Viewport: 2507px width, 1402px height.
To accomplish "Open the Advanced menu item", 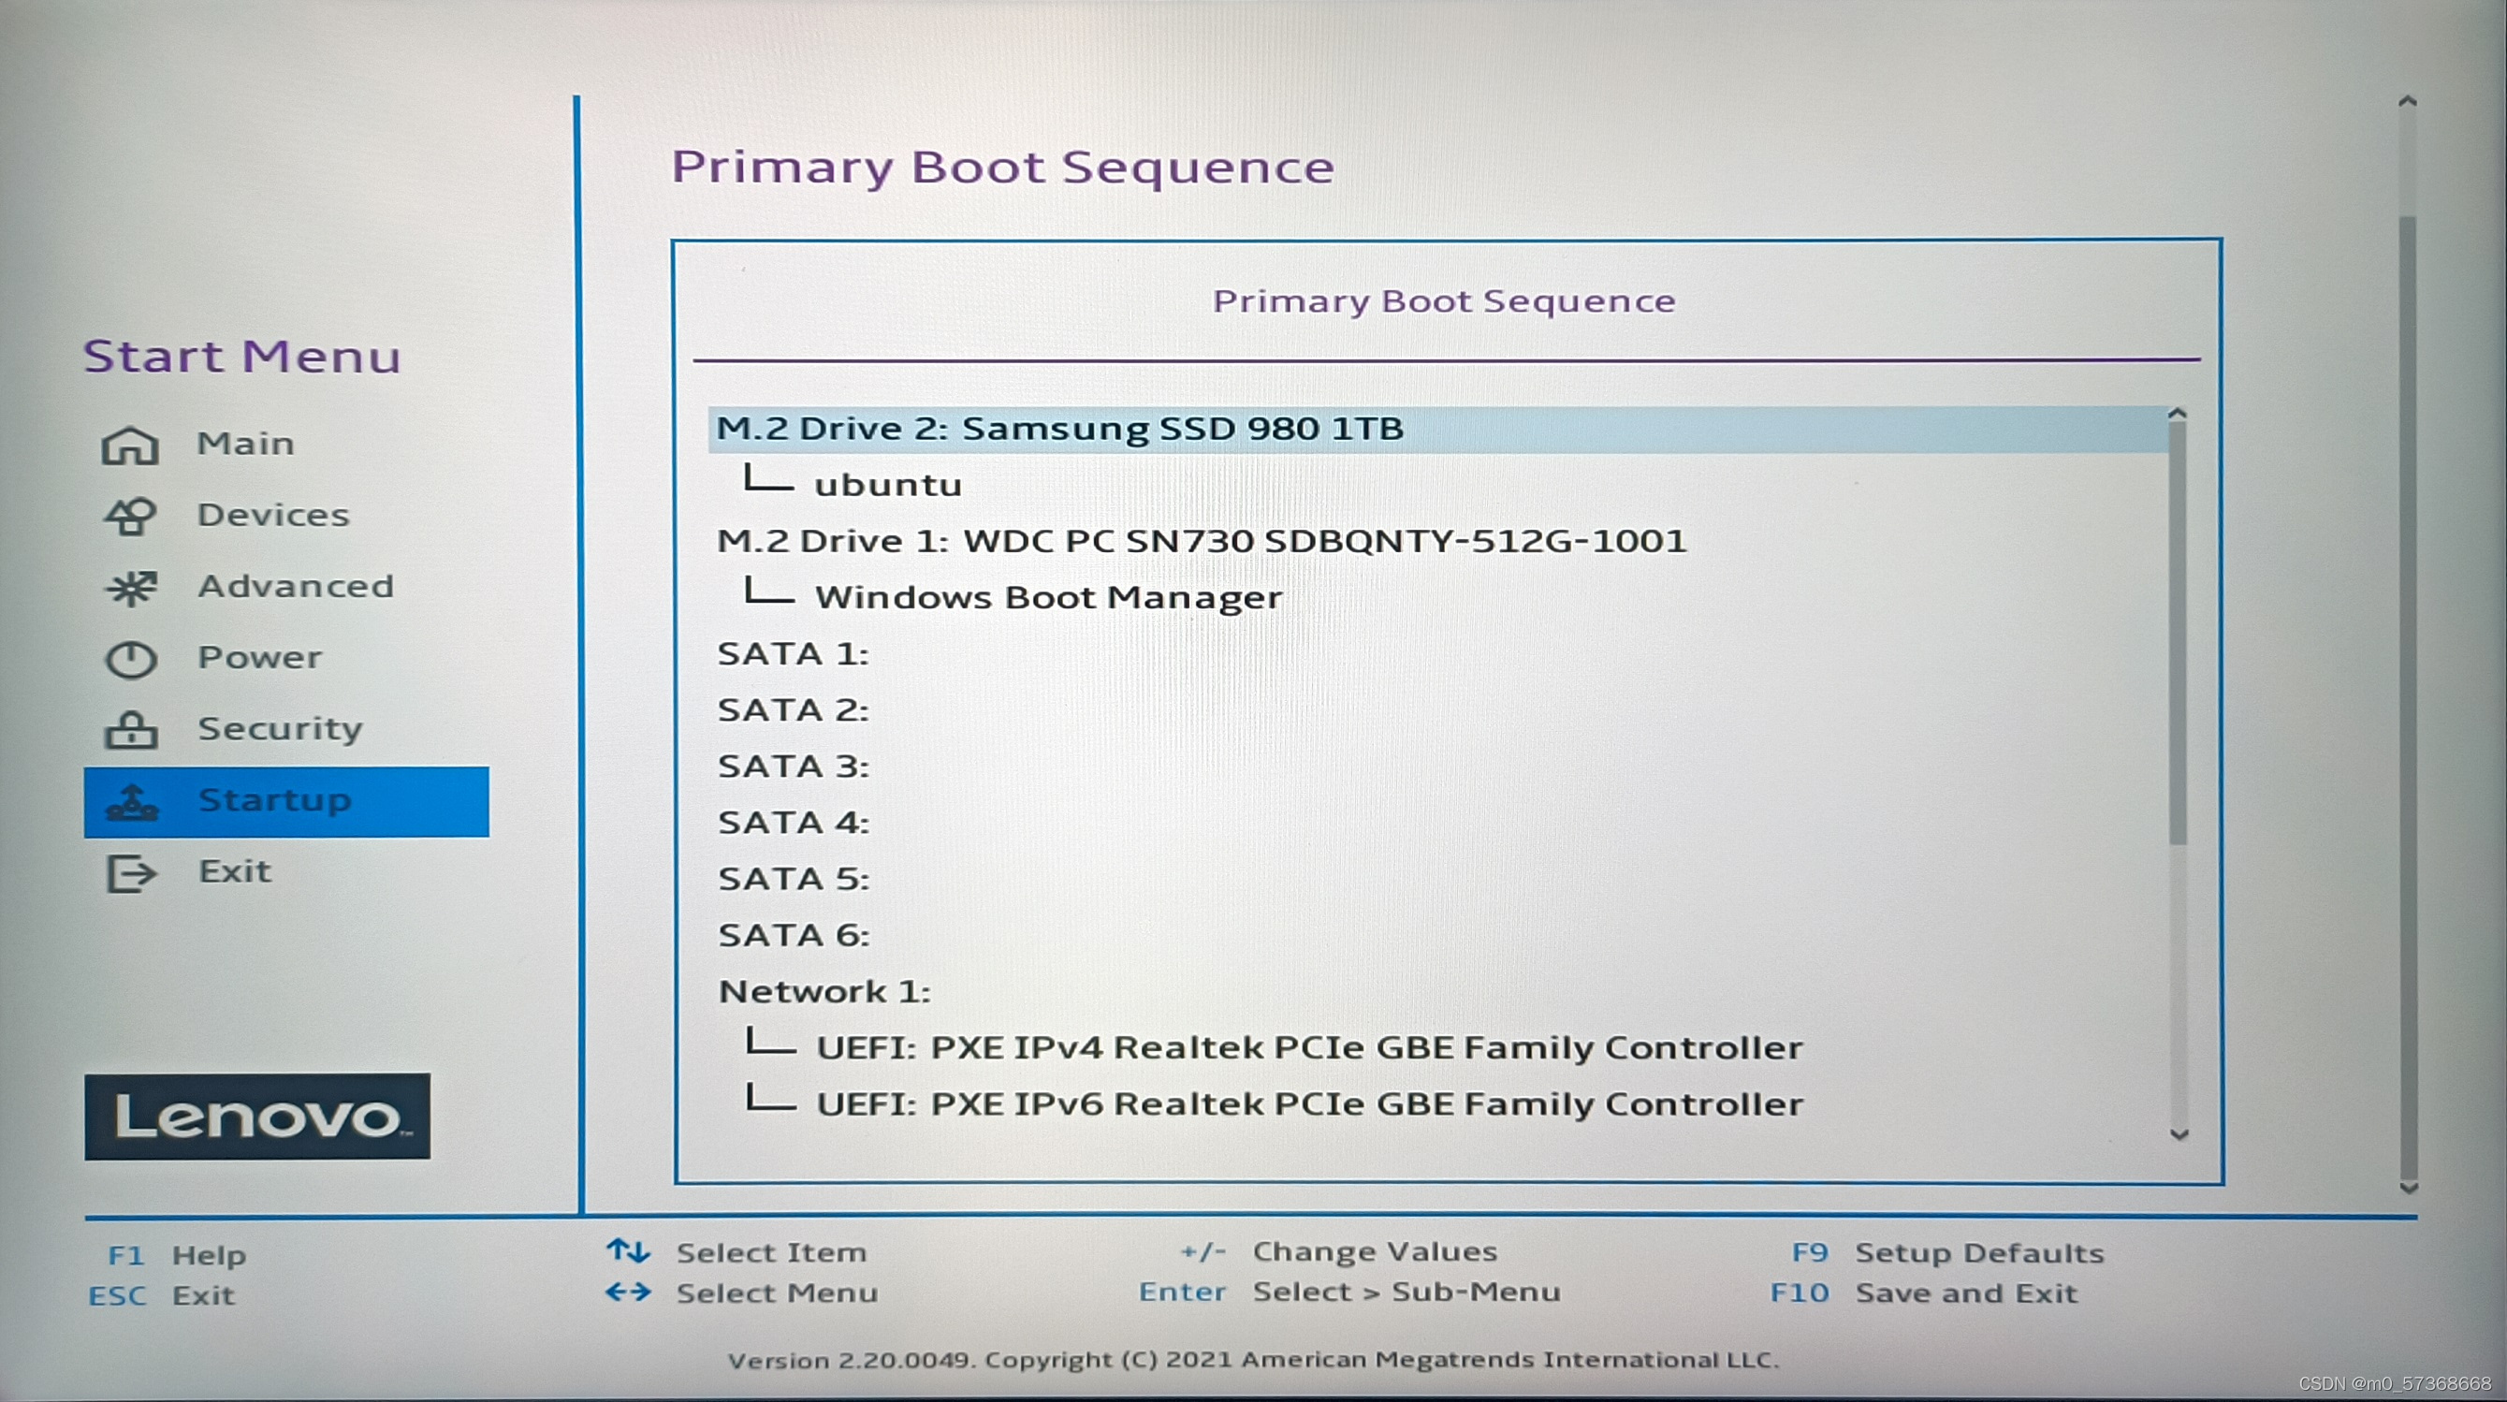I will click(295, 586).
